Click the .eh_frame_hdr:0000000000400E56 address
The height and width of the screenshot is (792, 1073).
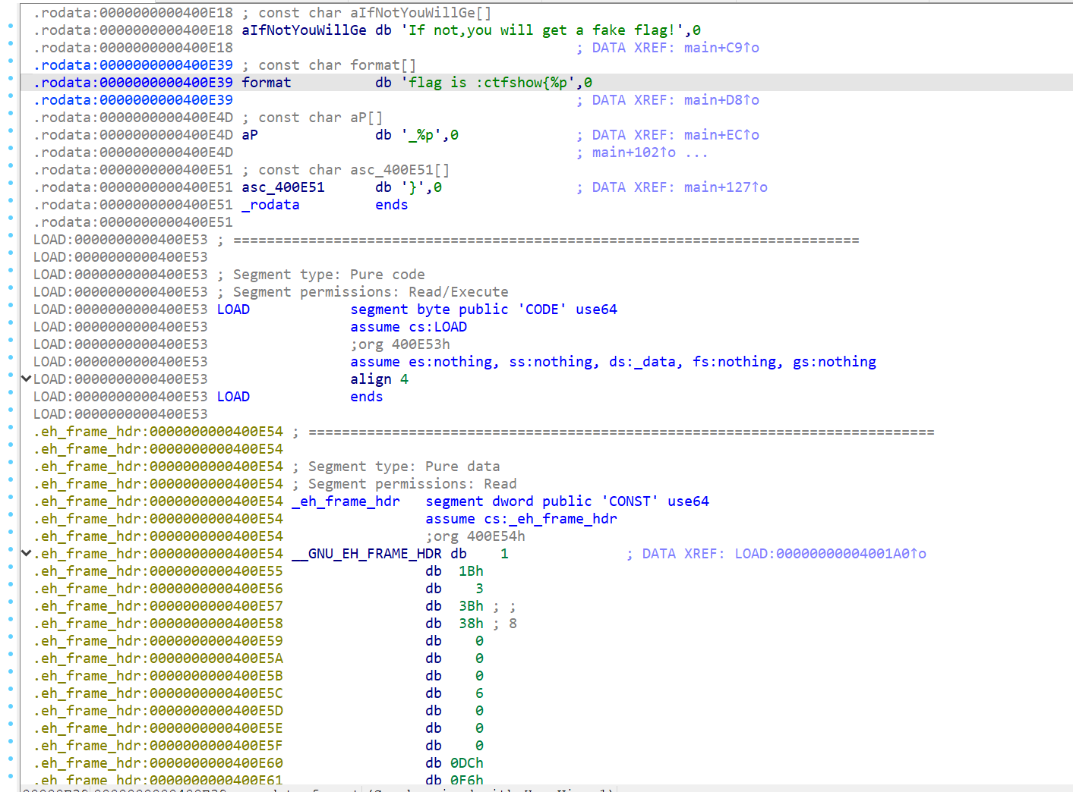158,589
